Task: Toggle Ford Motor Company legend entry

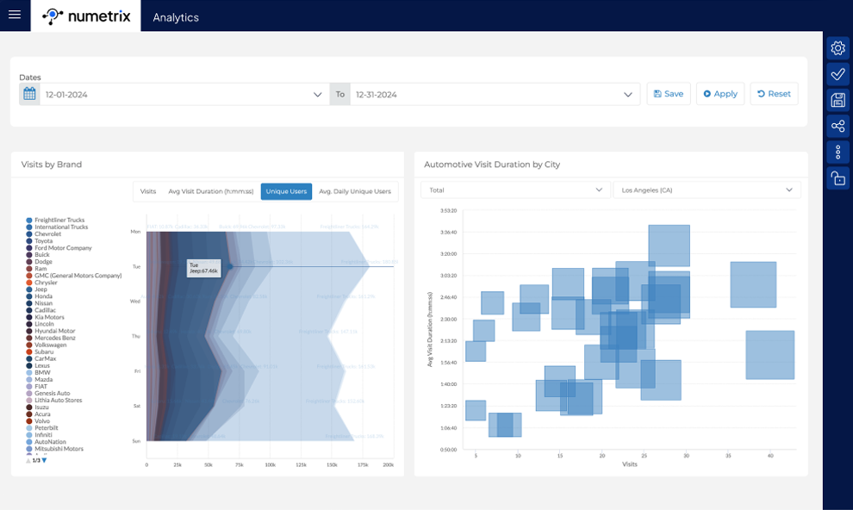Action: coord(59,248)
